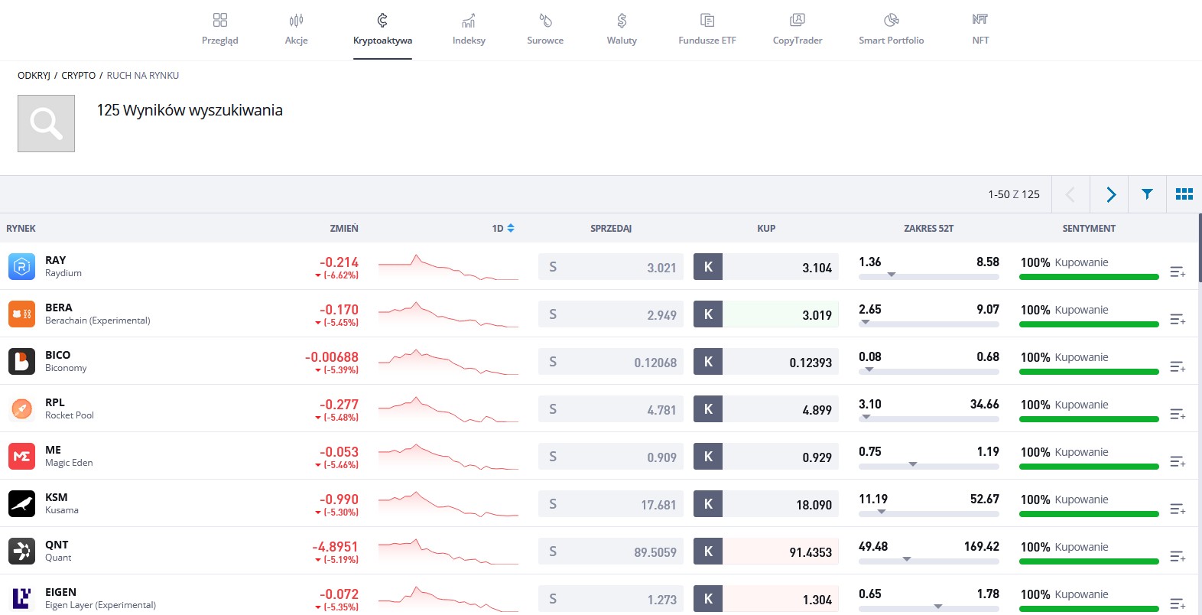Buy ME at 0.929
1202x615 pixels.
[766, 457]
